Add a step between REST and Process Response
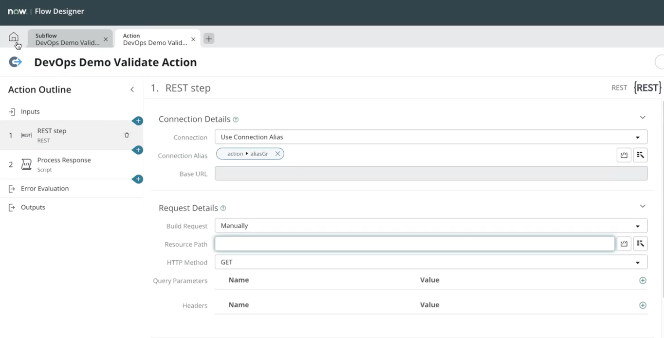 coord(138,150)
